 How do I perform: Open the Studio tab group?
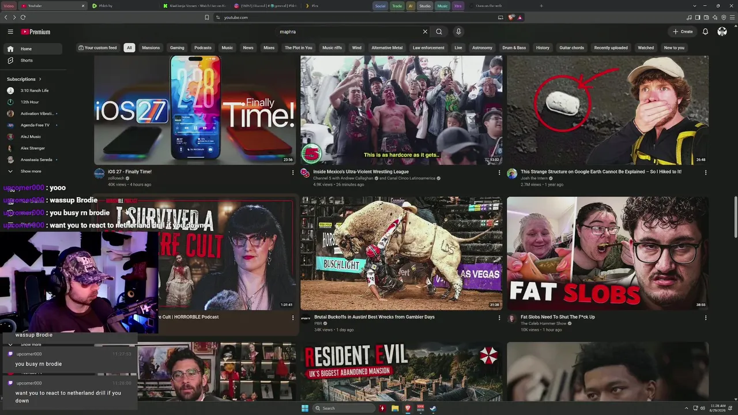click(425, 6)
